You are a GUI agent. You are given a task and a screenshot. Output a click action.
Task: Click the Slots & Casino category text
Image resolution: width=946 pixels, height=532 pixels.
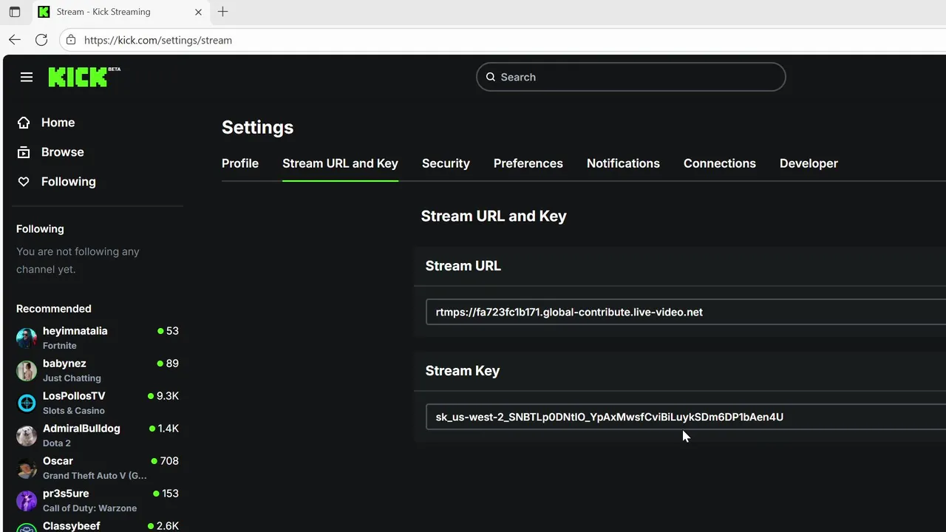pyautogui.click(x=74, y=411)
